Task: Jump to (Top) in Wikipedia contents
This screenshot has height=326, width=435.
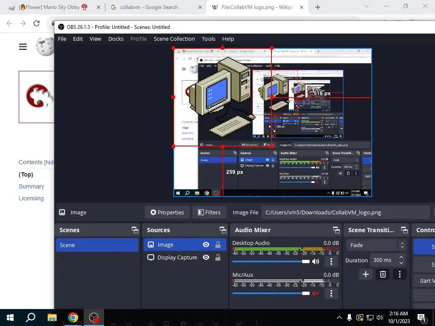Action: (26, 174)
